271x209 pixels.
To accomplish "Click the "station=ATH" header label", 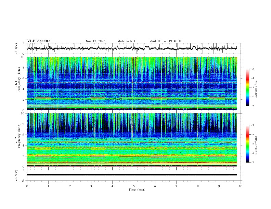I will pos(127,41).
